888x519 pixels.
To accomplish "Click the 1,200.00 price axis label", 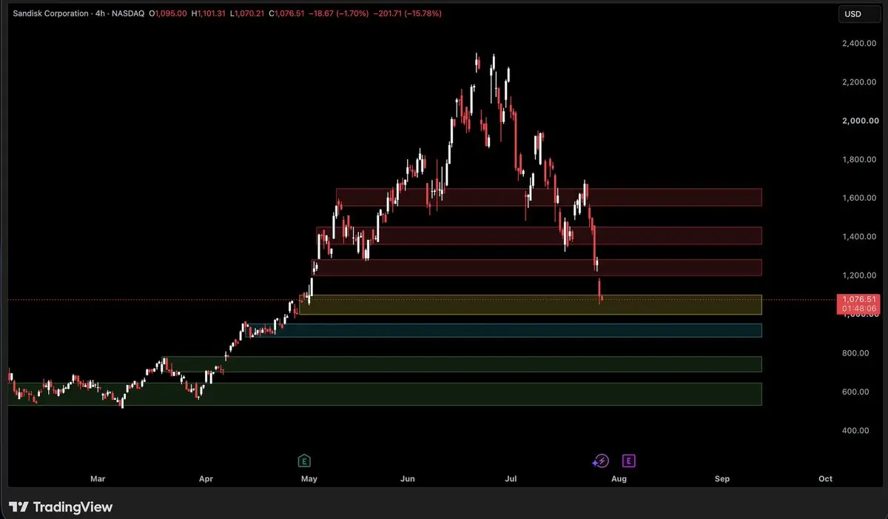I will pyautogui.click(x=859, y=275).
